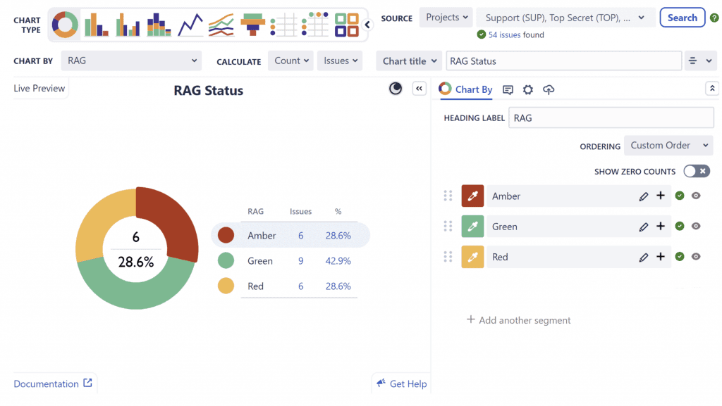Screen dimensions: 722x406
Task: Click the cloud upload tab icon
Action: tap(549, 89)
